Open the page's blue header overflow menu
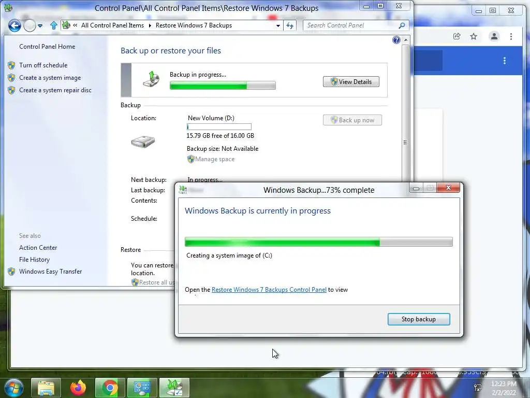 click(504, 61)
